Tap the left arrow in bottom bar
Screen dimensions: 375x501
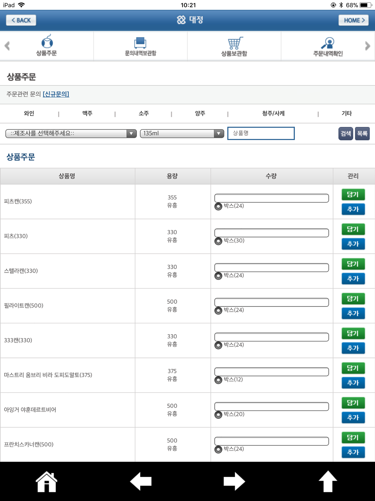(x=141, y=481)
